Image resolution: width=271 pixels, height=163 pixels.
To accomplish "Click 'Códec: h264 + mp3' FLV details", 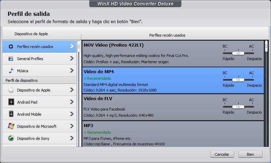I will point(118,115).
